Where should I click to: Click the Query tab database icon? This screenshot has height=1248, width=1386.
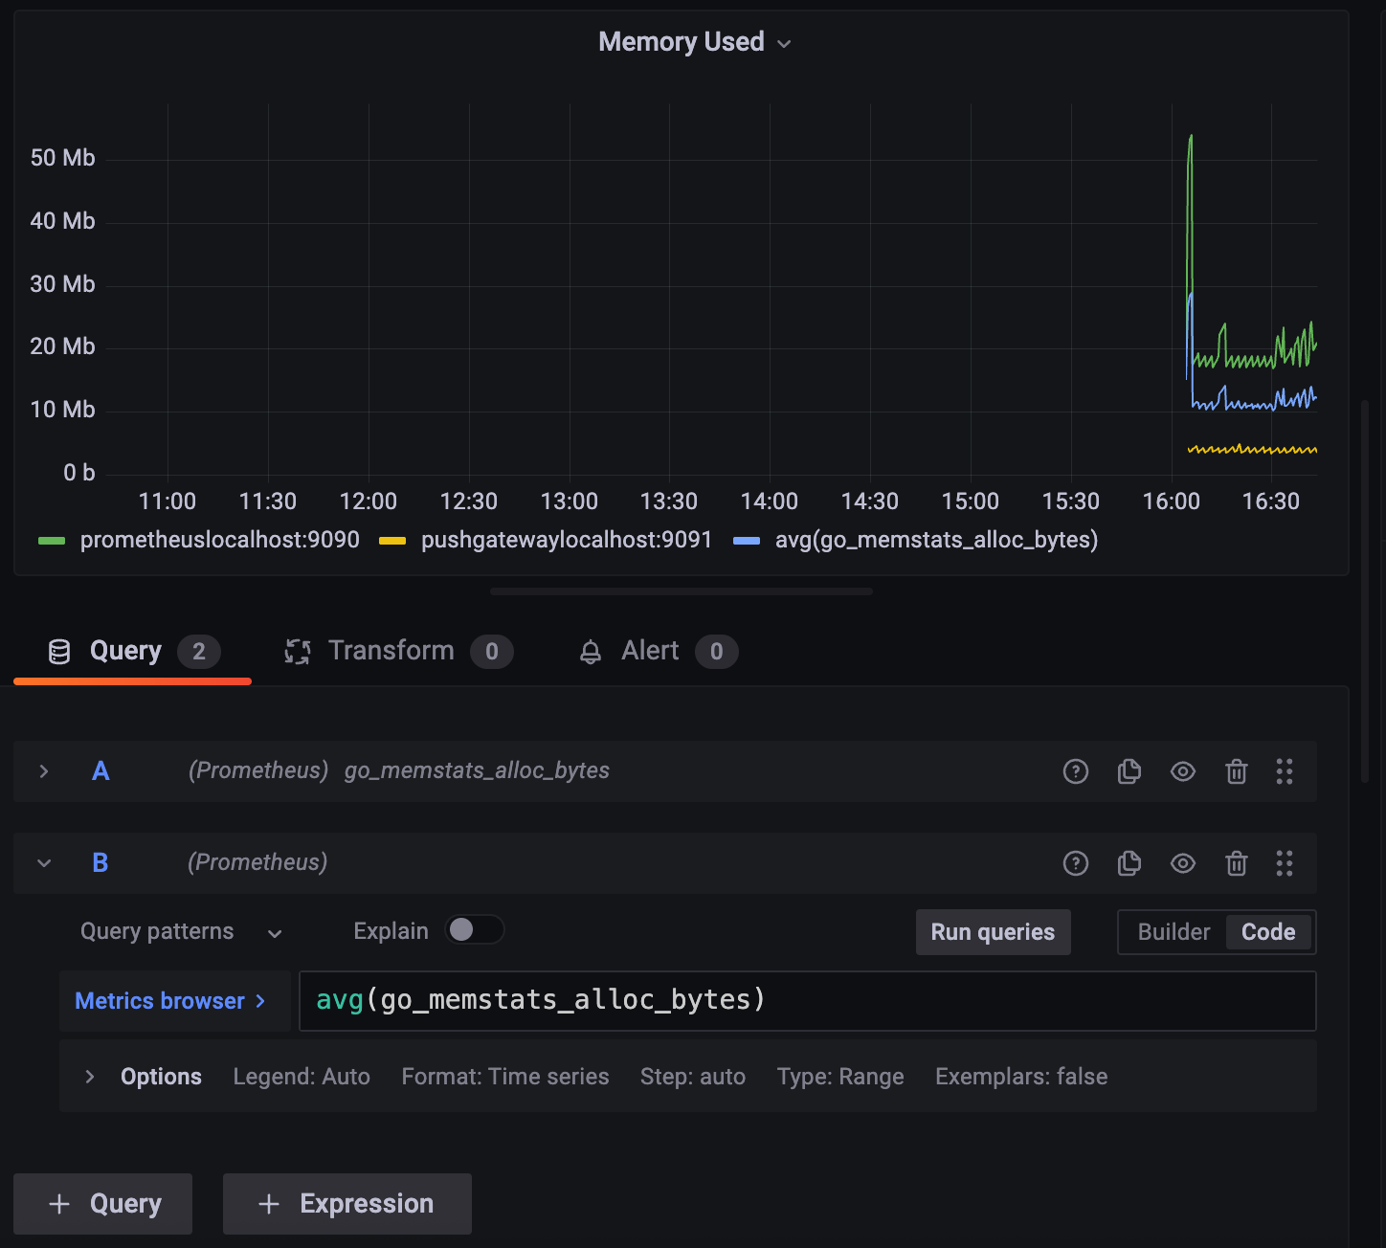[x=59, y=652]
